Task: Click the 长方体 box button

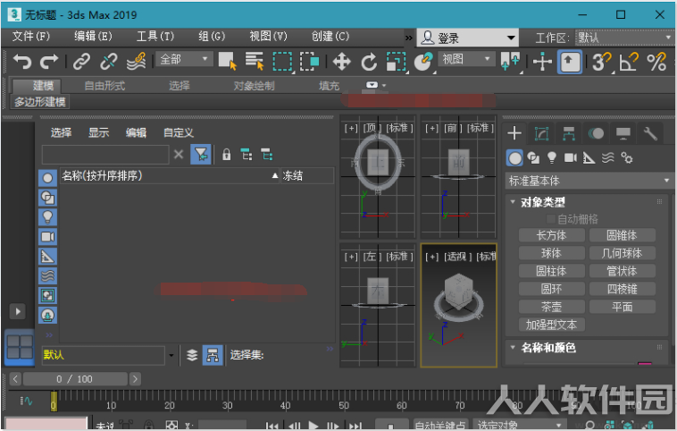Action: coord(551,235)
